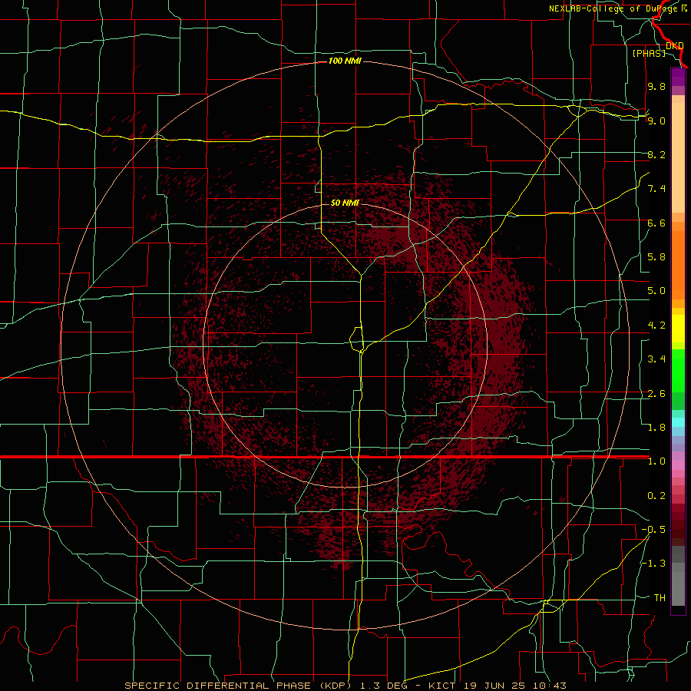Click the 0.2 scale value
This screenshot has height=691, width=691.
[656, 496]
